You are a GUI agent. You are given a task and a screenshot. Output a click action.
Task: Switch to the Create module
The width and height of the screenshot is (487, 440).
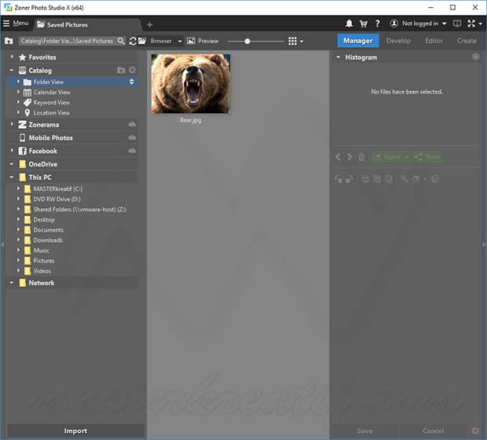pyautogui.click(x=467, y=41)
